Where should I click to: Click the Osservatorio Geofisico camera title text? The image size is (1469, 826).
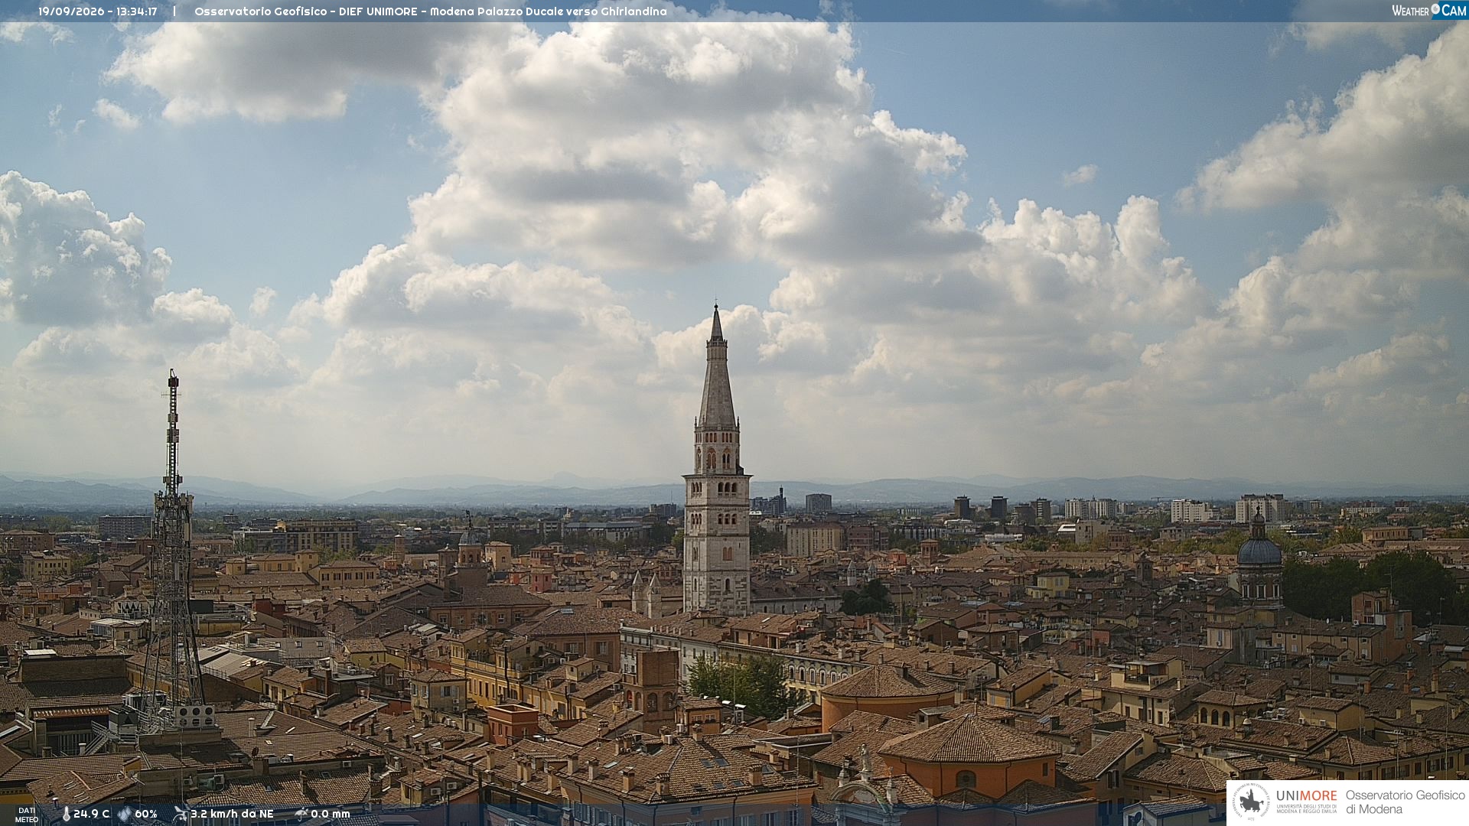click(430, 11)
